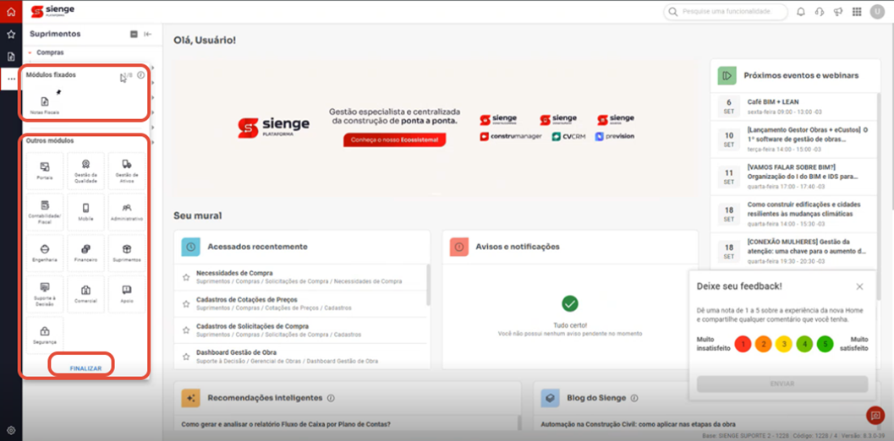This screenshot has width=894, height=441.
Task: Open the apps grid icon
Action: [x=857, y=12]
